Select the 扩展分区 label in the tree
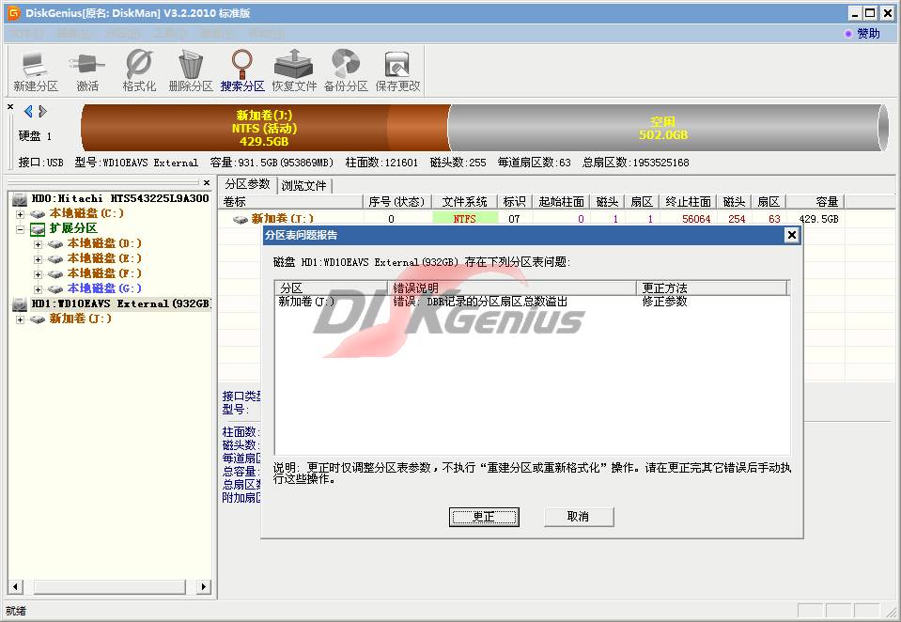Viewport: 901px width, 622px height. pyautogui.click(x=73, y=228)
